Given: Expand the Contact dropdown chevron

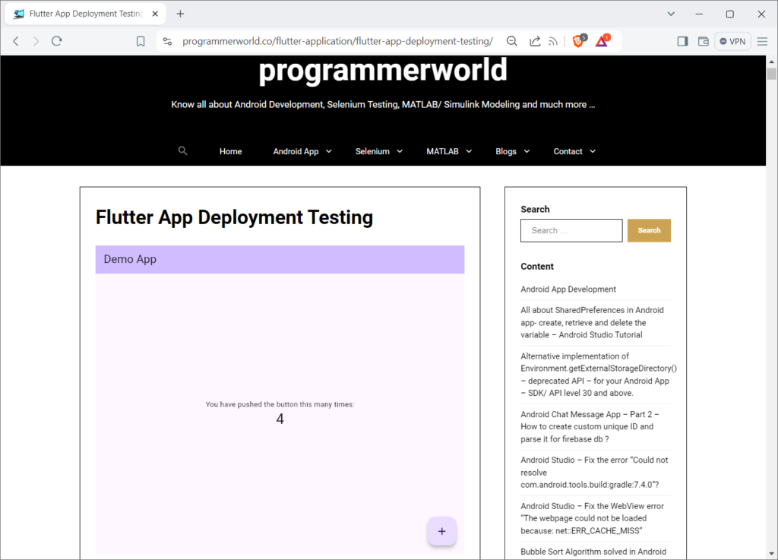Looking at the screenshot, I should coord(593,151).
